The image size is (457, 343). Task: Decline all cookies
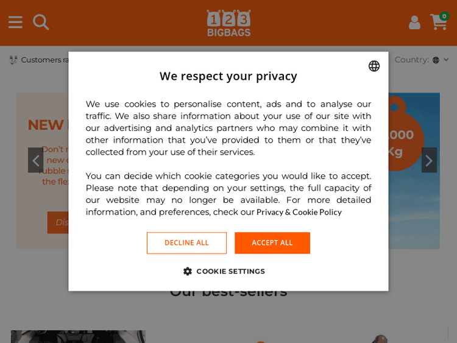[186, 242]
